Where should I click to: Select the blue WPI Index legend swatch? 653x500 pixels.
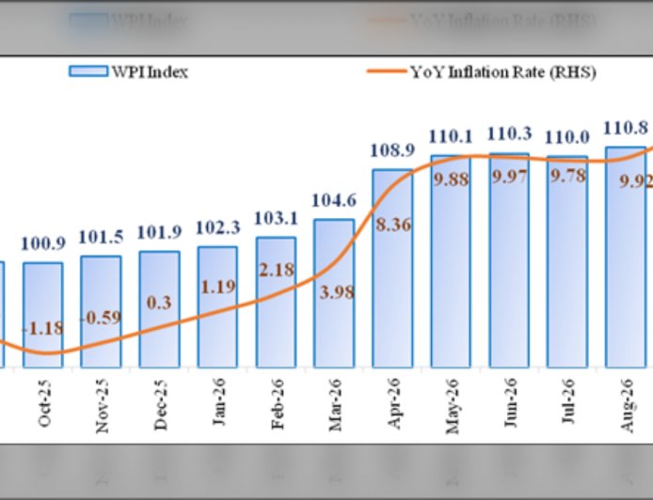pyautogui.click(x=88, y=71)
